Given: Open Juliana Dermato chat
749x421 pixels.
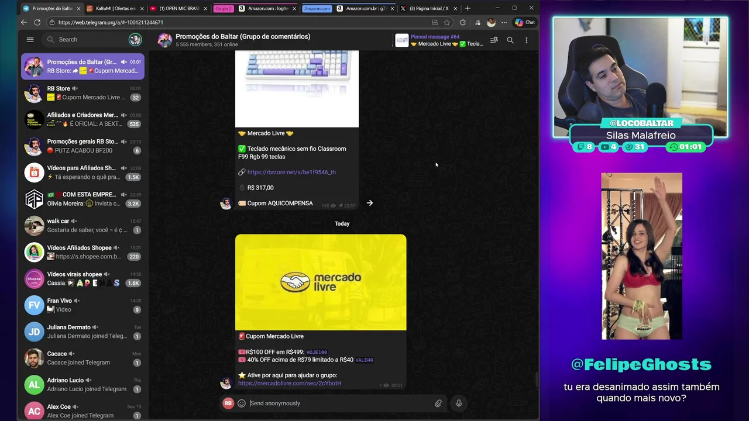Looking at the screenshot, I should [83, 332].
